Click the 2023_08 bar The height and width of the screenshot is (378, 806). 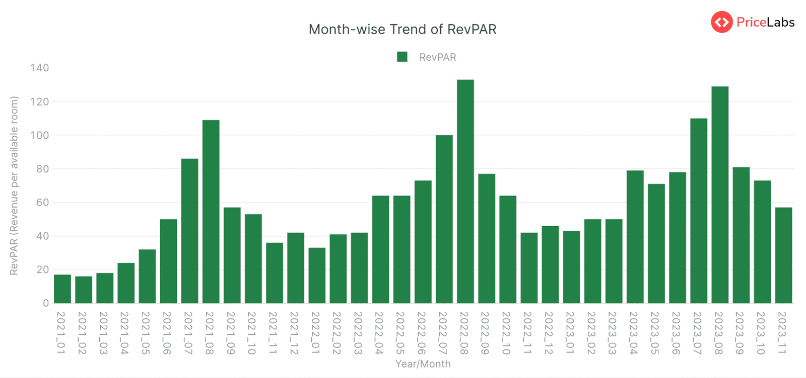pyautogui.click(x=720, y=195)
